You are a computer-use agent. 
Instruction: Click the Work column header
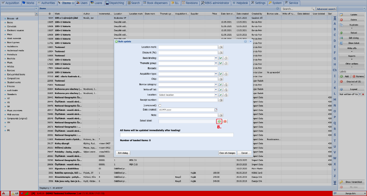point(68,14)
